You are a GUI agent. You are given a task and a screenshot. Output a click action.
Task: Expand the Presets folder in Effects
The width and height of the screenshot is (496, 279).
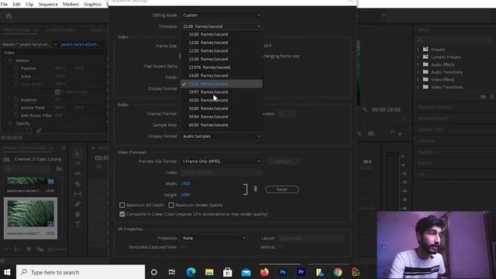[418, 50]
